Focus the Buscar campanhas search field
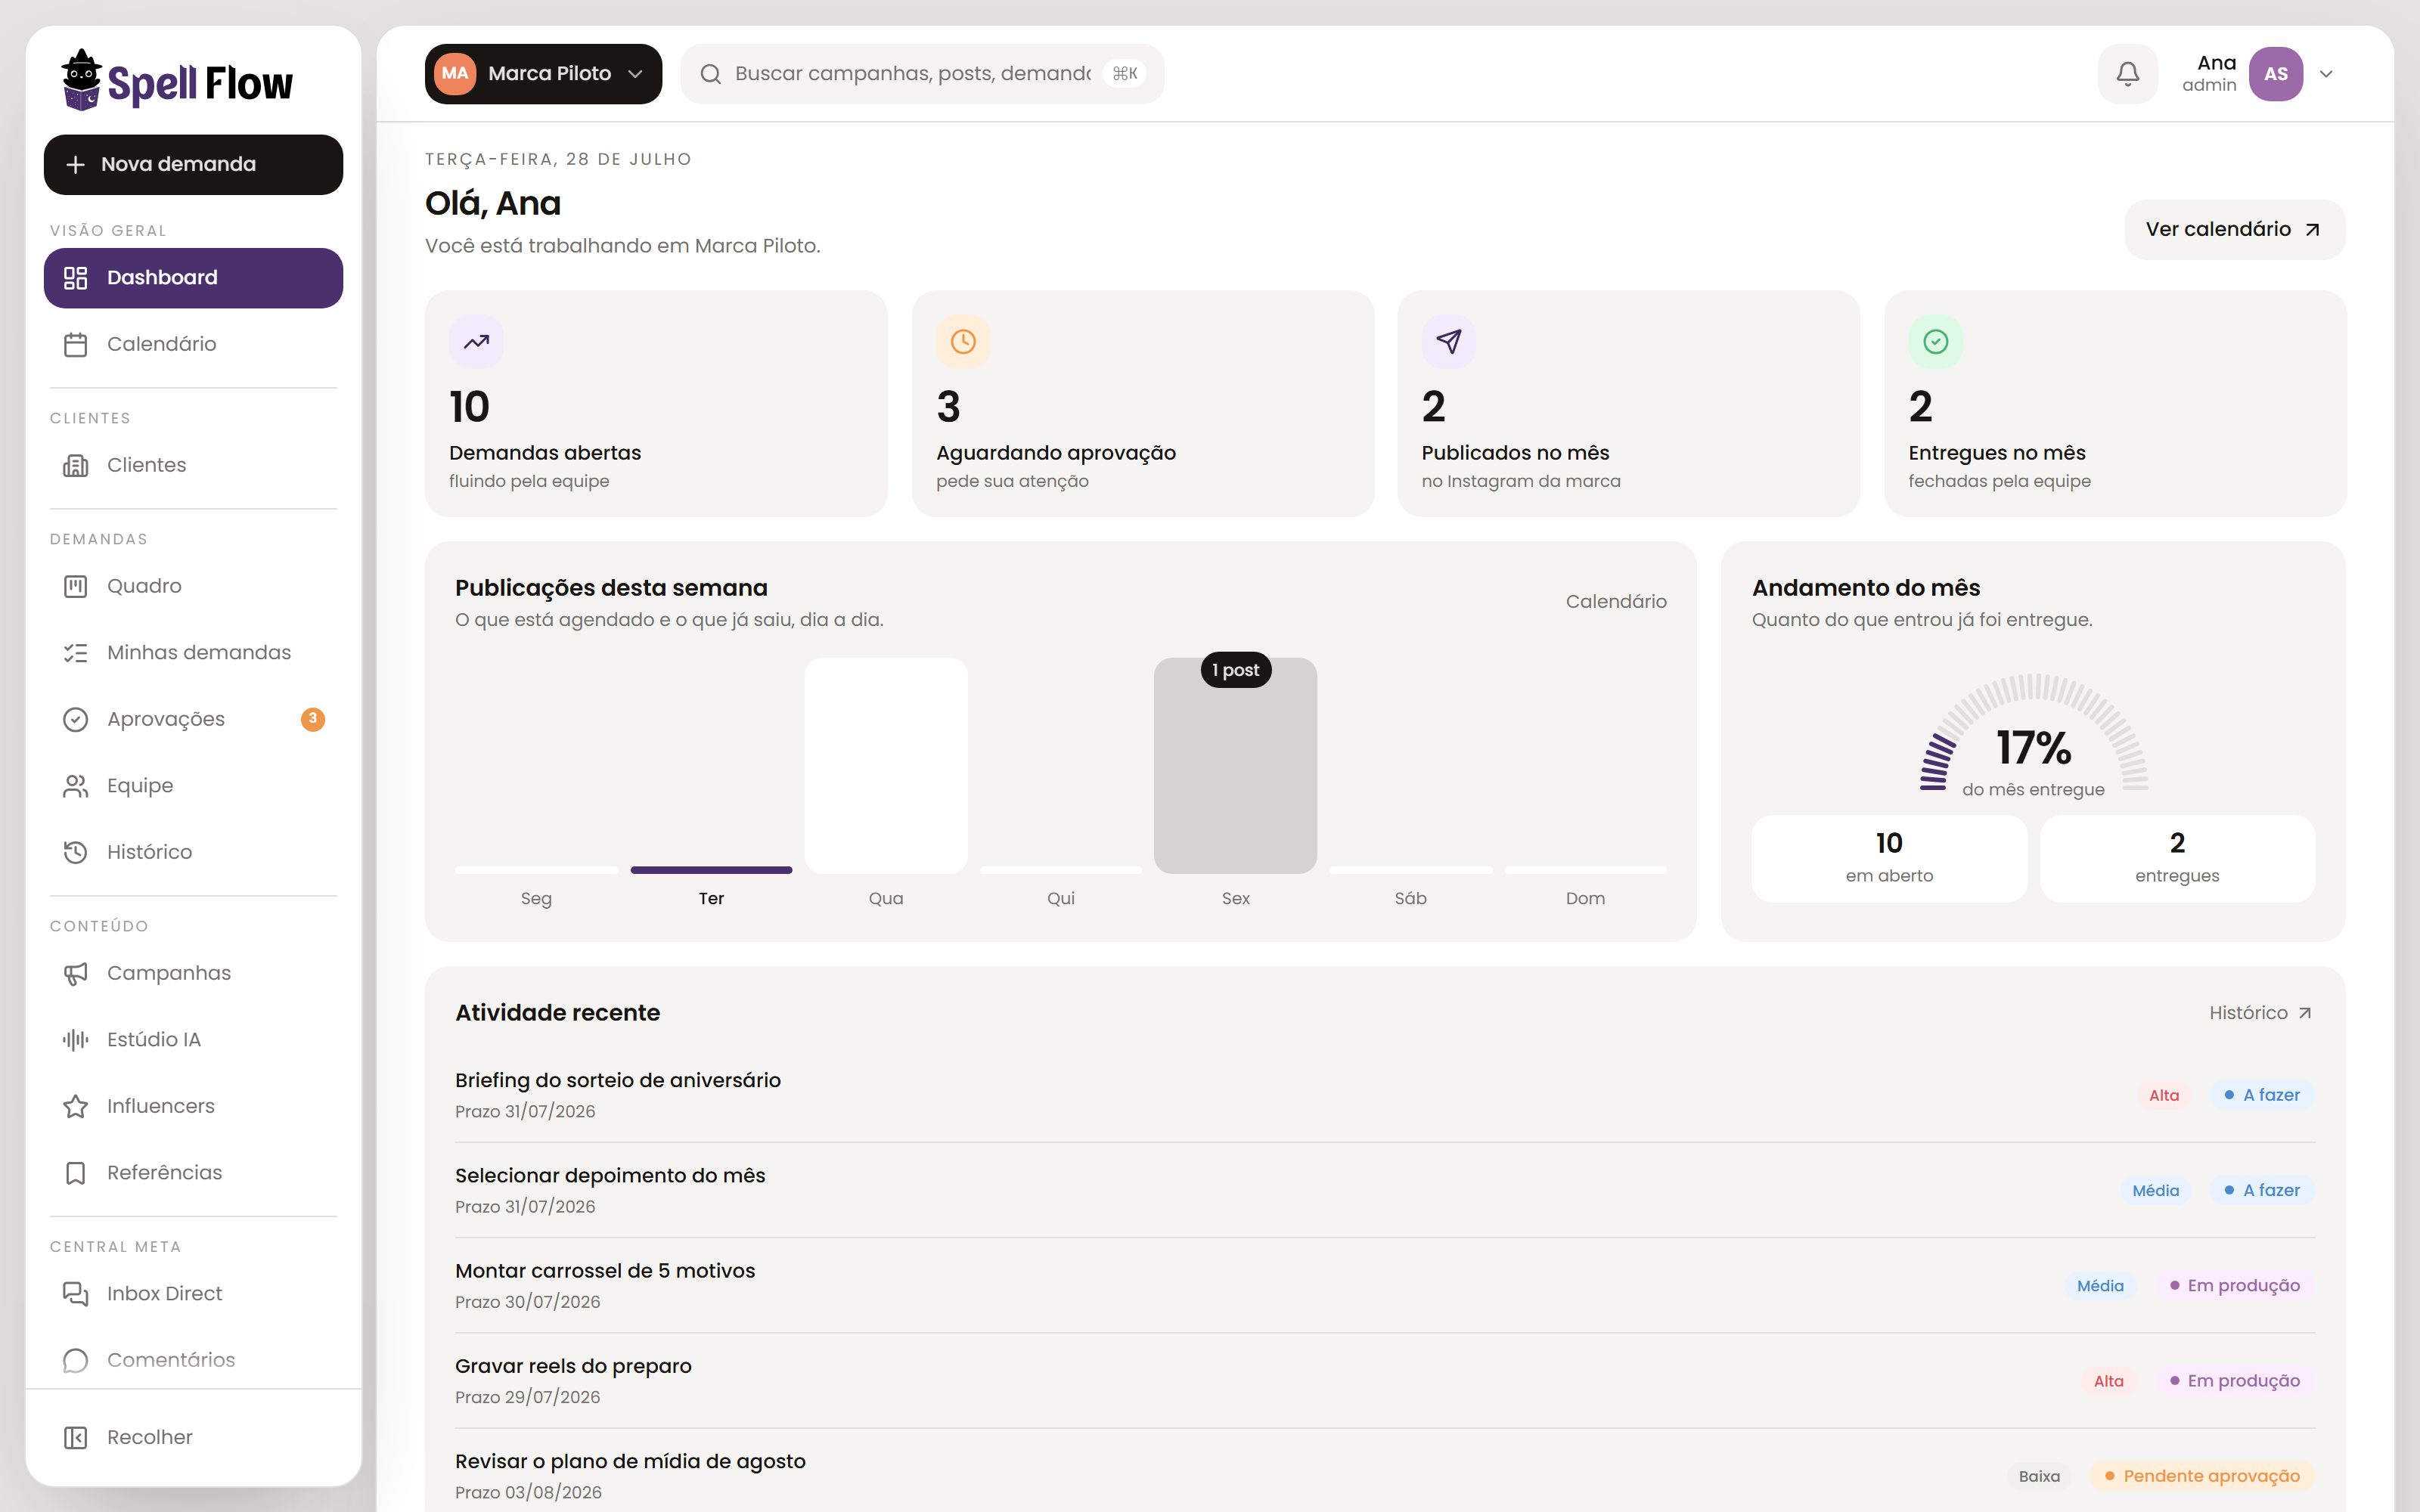 (x=922, y=74)
